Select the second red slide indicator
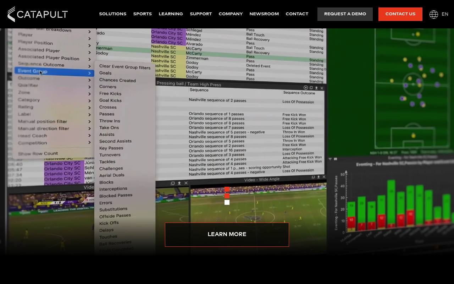454x284 pixels. pyautogui.click(x=227, y=196)
